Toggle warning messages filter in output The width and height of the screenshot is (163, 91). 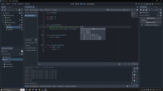(x=135, y=80)
